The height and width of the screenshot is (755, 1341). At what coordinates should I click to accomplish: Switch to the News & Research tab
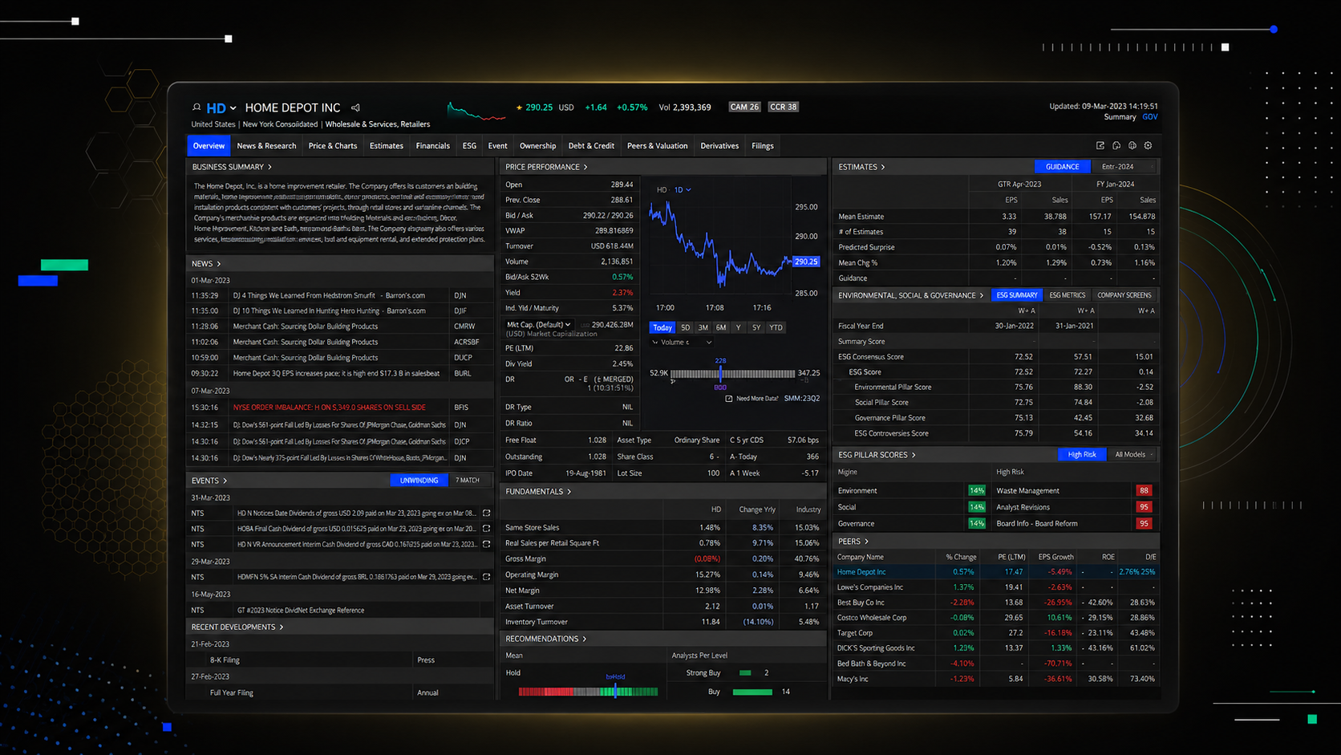[x=266, y=146]
